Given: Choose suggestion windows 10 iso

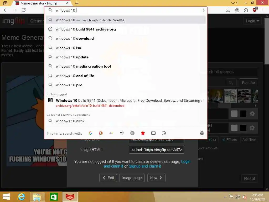Looking at the screenshot, I should (126, 48).
